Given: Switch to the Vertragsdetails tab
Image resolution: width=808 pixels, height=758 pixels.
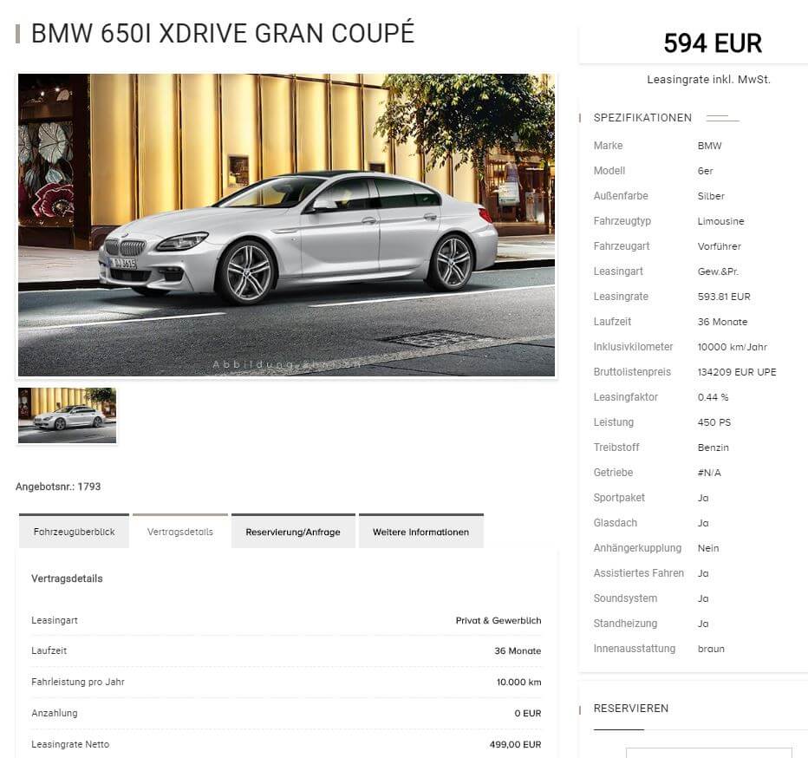Looking at the screenshot, I should (179, 531).
